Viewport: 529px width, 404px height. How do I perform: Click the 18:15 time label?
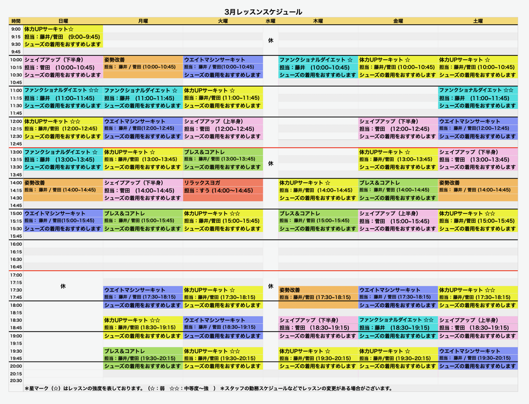(x=16, y=313)
